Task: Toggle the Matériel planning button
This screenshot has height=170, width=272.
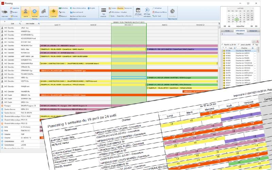Action: point(35,12)
